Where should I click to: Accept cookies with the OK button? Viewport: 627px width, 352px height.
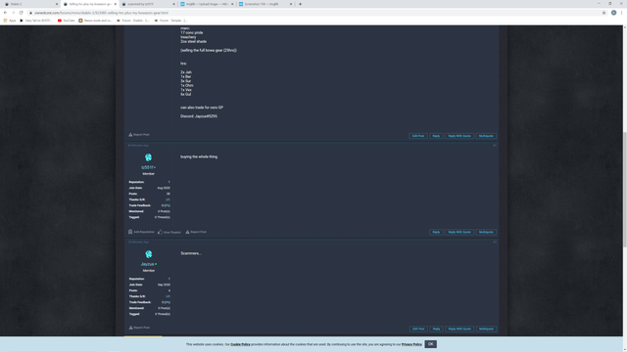pyautogui.click(x=430, y=344)
